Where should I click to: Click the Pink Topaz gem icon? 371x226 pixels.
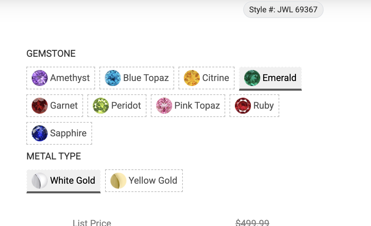coord(164,106)
